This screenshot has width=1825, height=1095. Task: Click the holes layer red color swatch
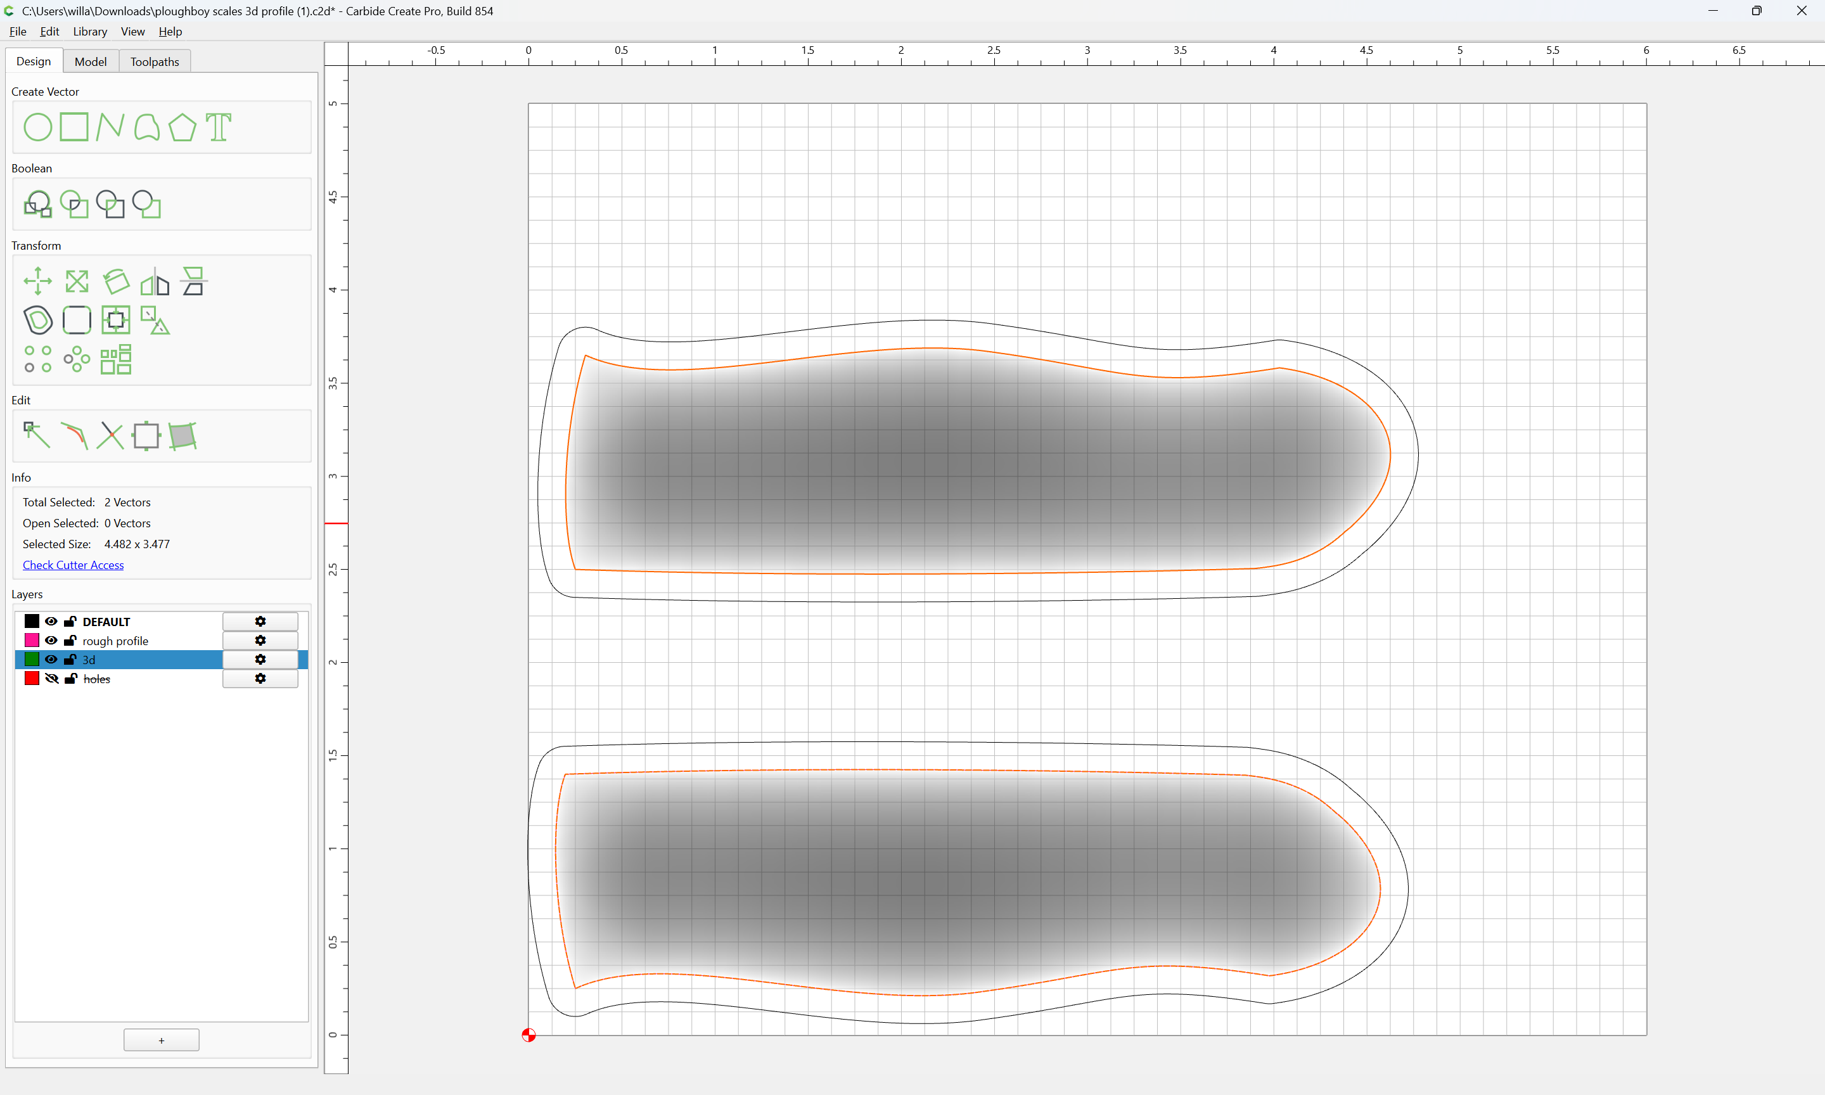(32, 678)
